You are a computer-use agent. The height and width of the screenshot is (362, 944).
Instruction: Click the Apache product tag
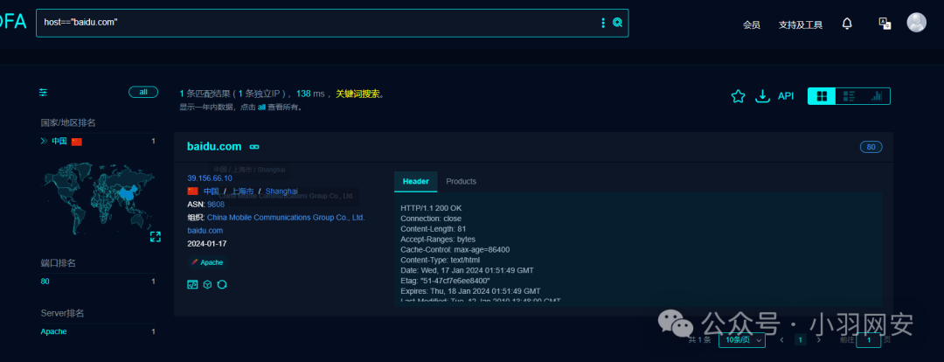(x=207, y=262)
